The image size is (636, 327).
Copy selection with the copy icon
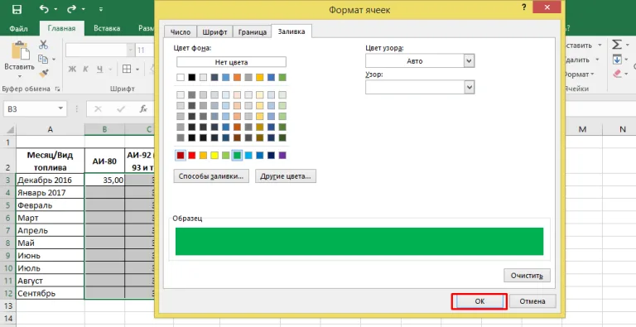43,60
